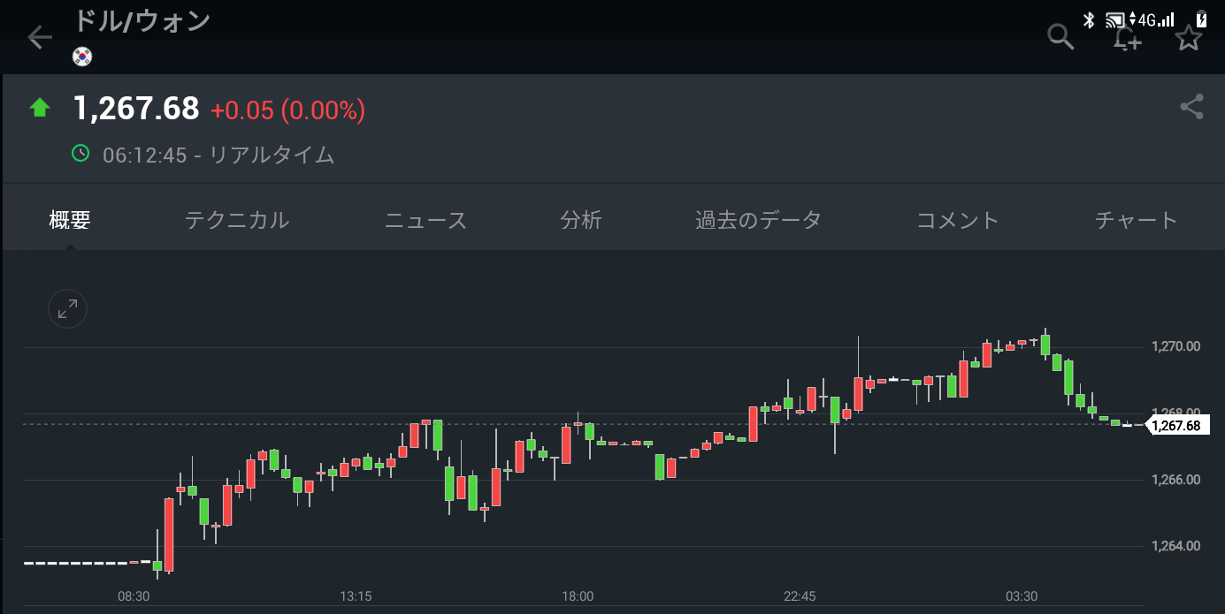Viewport: 1225px width, 614px height.
Task: Switch to テクニカル tab
Action: point(237,220)
